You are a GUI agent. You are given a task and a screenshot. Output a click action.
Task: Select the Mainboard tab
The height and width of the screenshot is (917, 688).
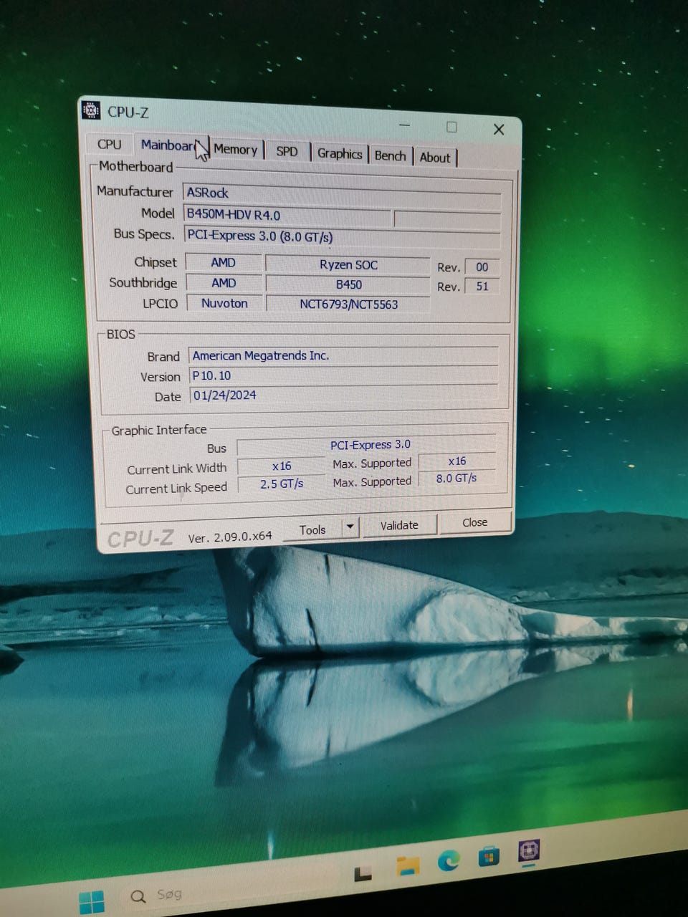pos(167,145)
